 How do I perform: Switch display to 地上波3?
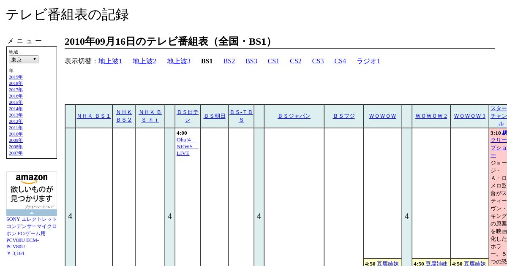179,61
